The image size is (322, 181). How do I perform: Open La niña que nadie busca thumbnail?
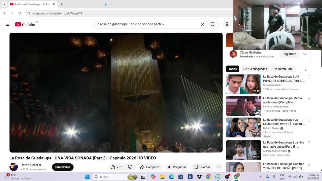244,150
